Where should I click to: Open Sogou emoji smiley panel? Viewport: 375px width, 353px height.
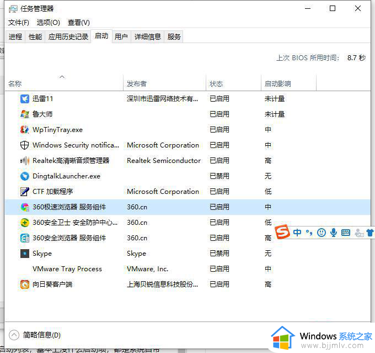click(322, 233)
